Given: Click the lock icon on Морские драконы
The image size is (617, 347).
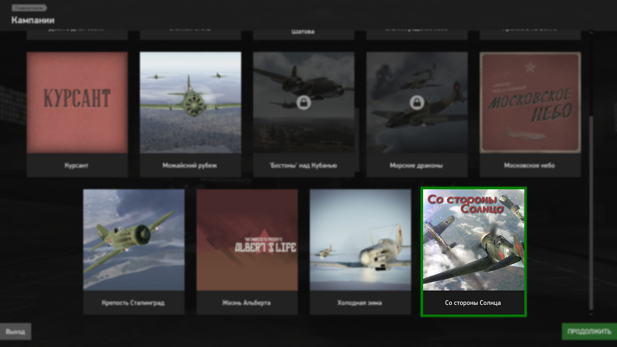Looking at the screenshot, I should (416, 103).
